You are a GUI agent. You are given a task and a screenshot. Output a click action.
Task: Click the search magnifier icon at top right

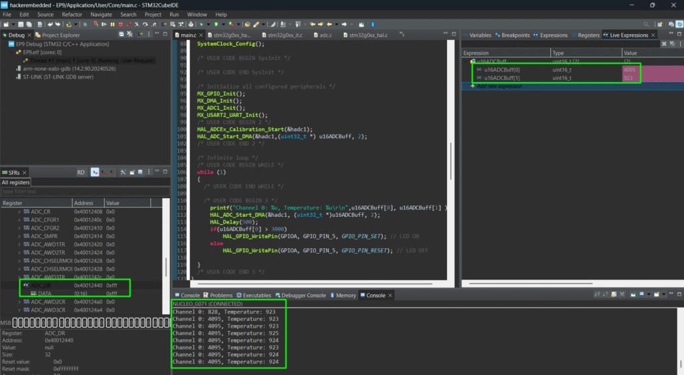(x=646, y=24)
